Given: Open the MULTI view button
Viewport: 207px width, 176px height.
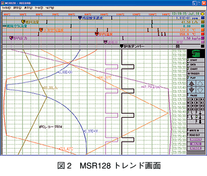Looking at the screenshot, I should coord(195,144).
